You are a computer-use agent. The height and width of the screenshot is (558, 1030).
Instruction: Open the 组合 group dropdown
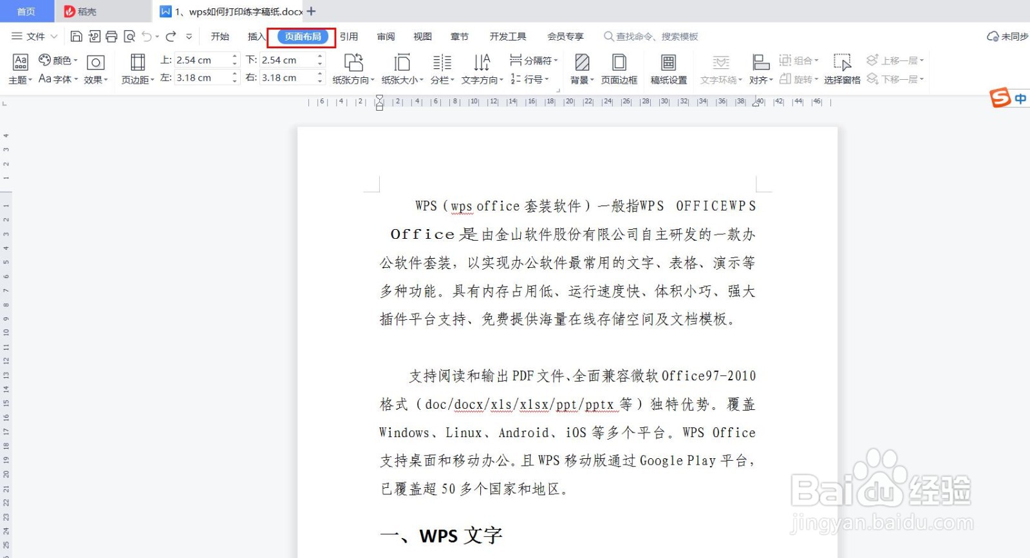pos(799,60)
